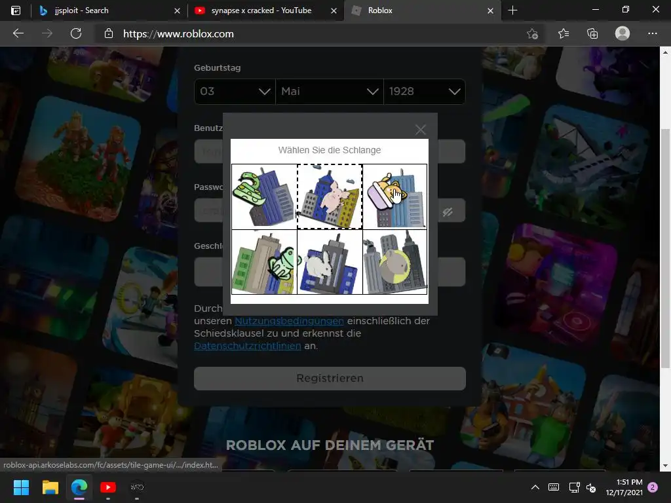Open the Nutzungsbedingungen link

tap(289, 321)
